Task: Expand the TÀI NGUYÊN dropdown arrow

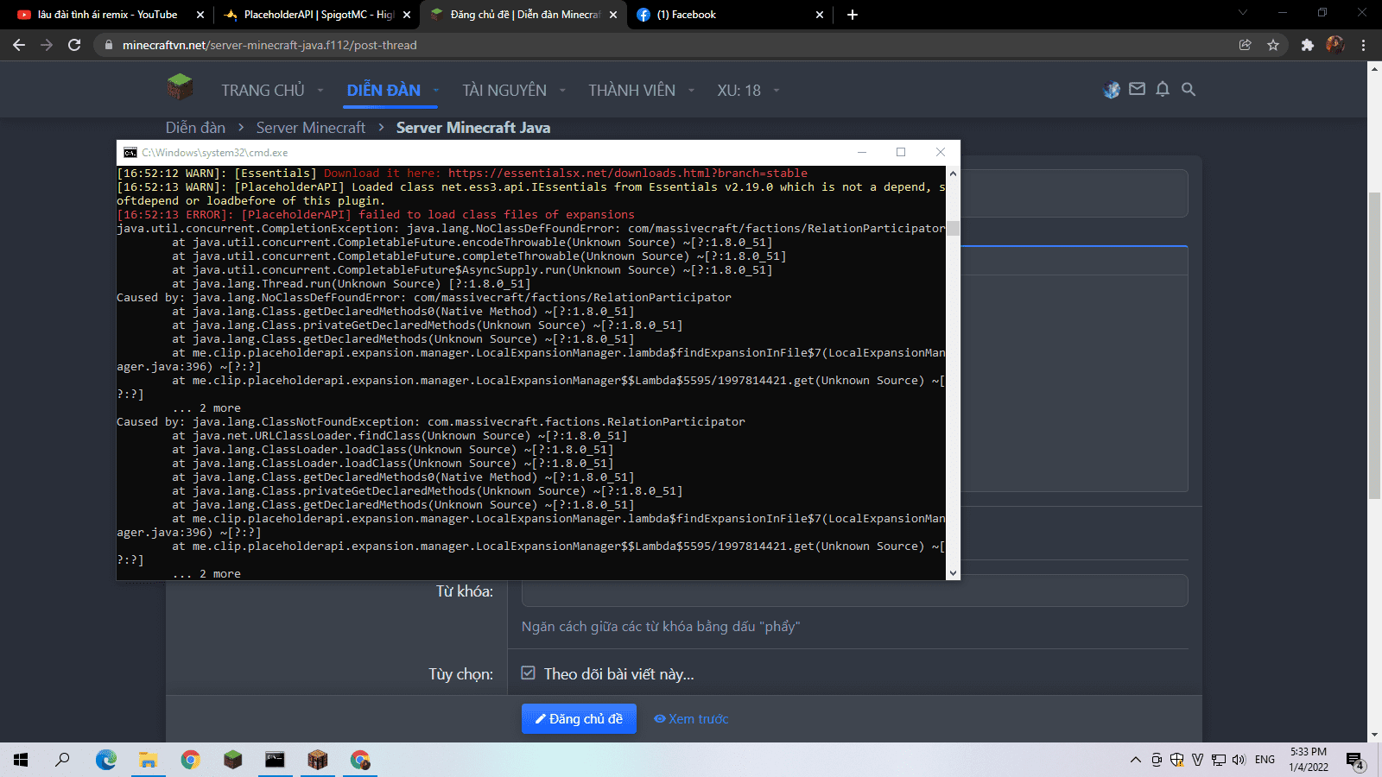Action: click(562, 91)
